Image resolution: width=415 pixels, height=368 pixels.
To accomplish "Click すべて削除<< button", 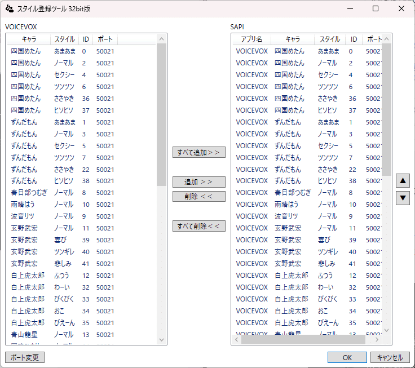I will click(x=199, y=226).
